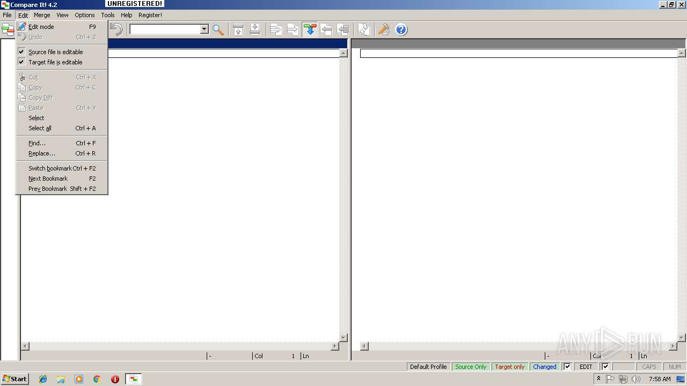Choose Next Bookmark menu entry
The image size is (687, 386).
coord(62,179)
